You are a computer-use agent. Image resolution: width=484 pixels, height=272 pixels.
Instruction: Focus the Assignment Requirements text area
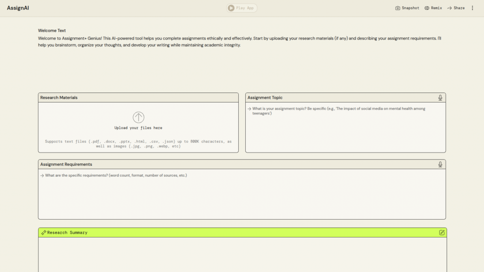click(241, 194)
